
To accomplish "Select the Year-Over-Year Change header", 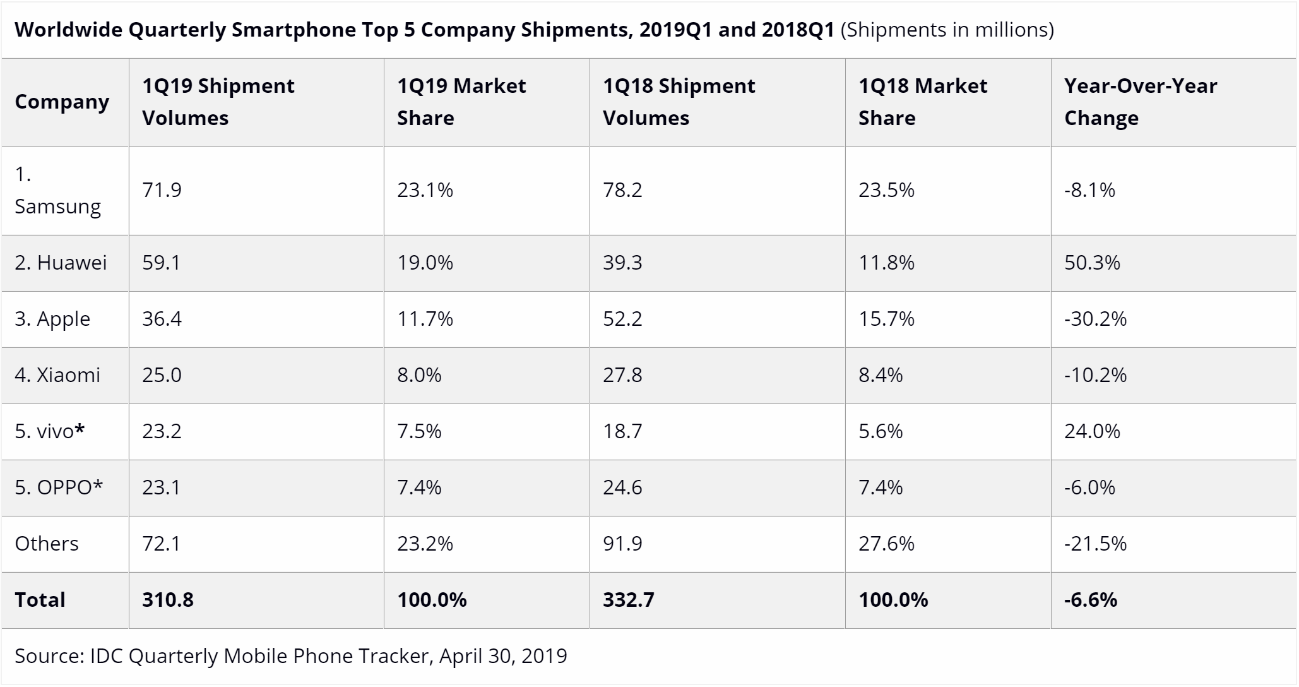I will point(1141,102).
